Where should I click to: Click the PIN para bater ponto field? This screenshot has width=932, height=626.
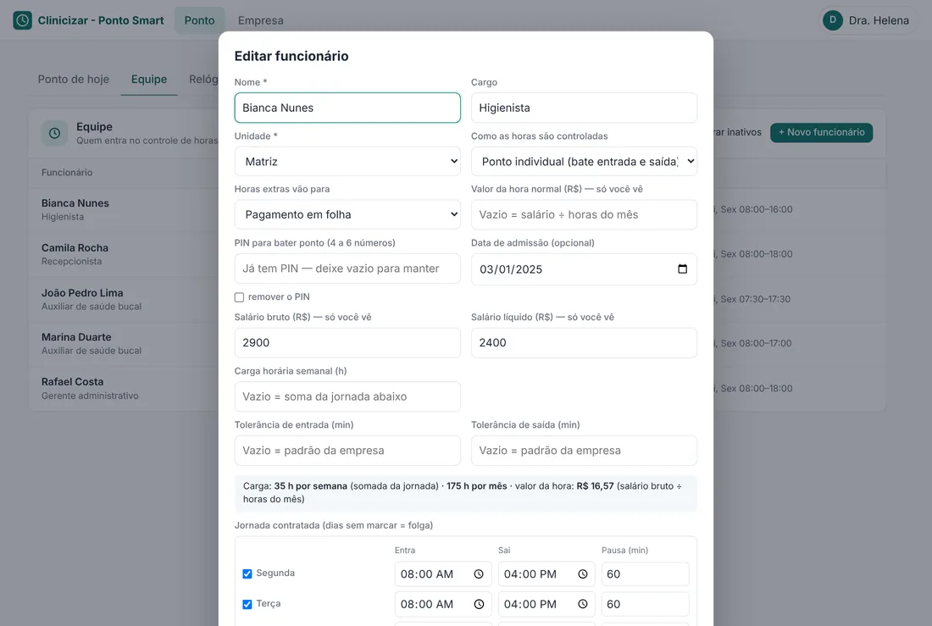tap(347, 269)
